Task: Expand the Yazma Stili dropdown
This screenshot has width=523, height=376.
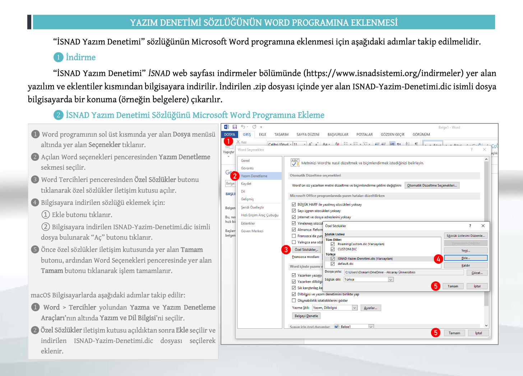Action: click(355, 308)
